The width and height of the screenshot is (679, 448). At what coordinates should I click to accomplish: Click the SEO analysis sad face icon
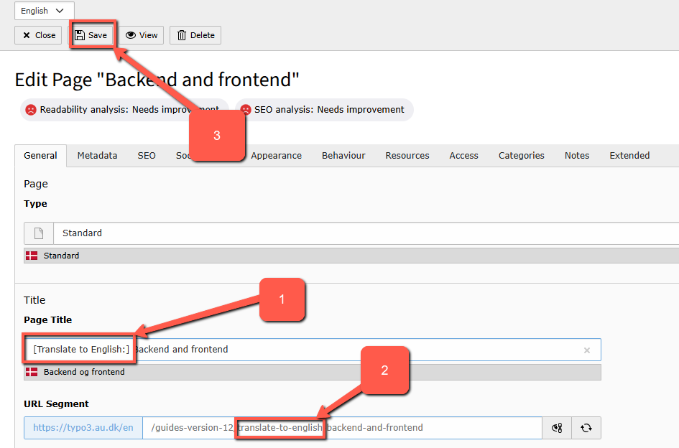point(246,110)
